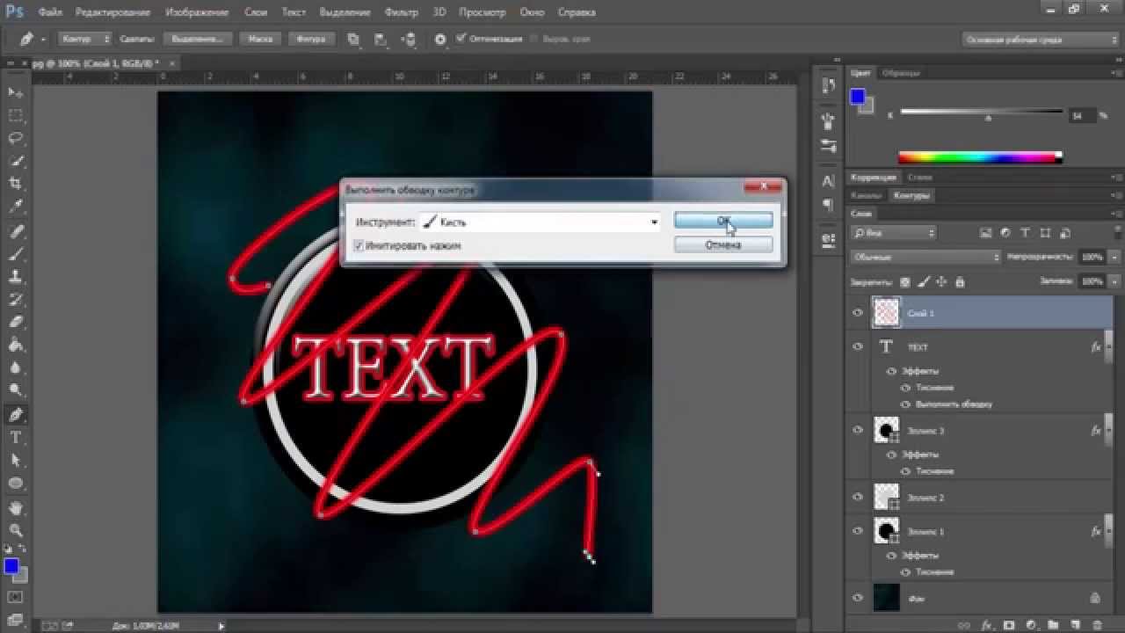Click the fx layer style icon at panel bottom

click(x=988, y=625)
